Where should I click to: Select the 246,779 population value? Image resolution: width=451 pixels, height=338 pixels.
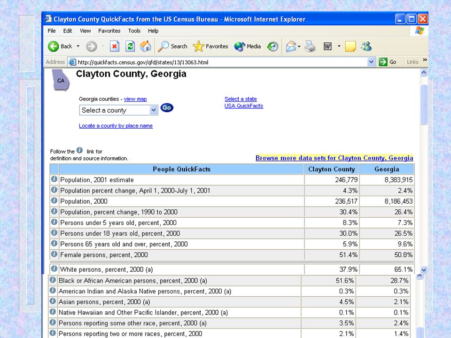[346, 180]
